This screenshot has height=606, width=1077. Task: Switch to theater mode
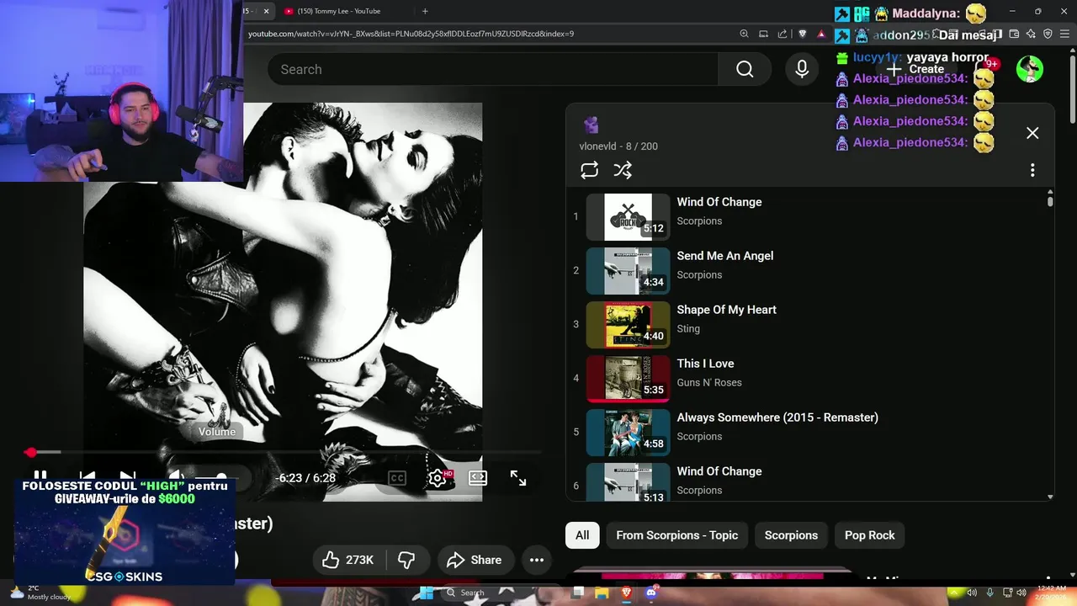(x=478, y=478)
